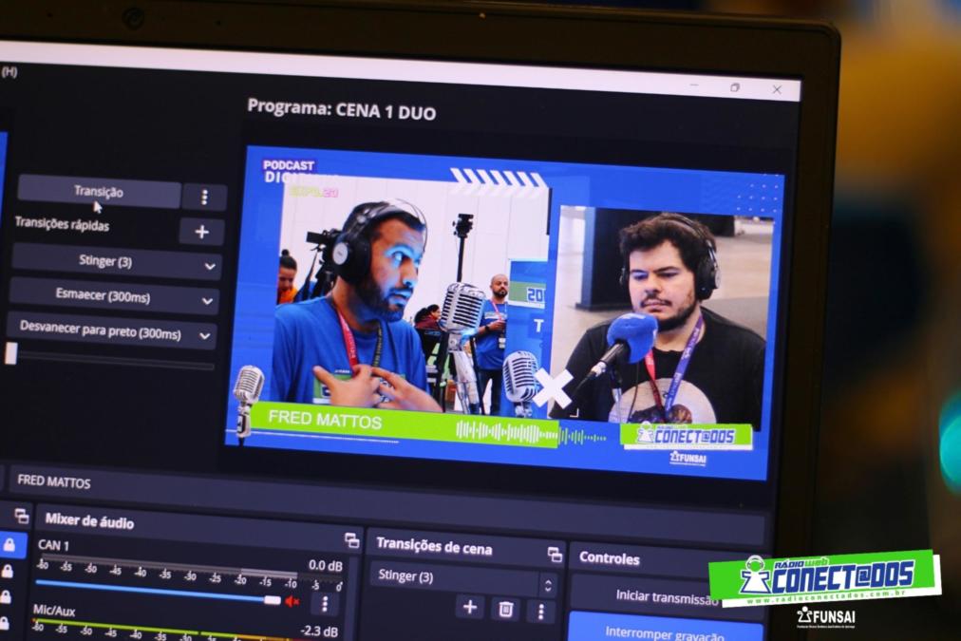Undock panel left of Mixer de áudio

(x=22, y=516)
